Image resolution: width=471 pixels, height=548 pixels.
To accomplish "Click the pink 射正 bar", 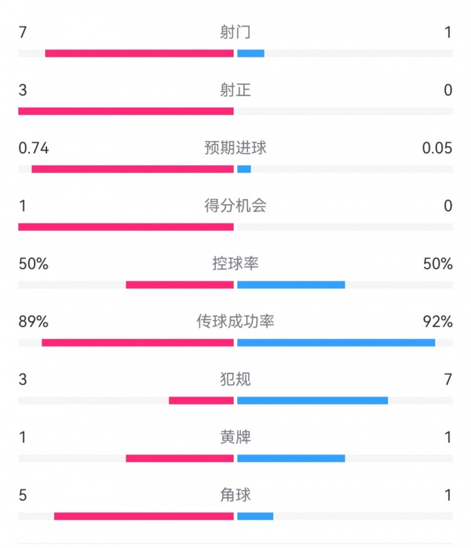I will 126,111.
